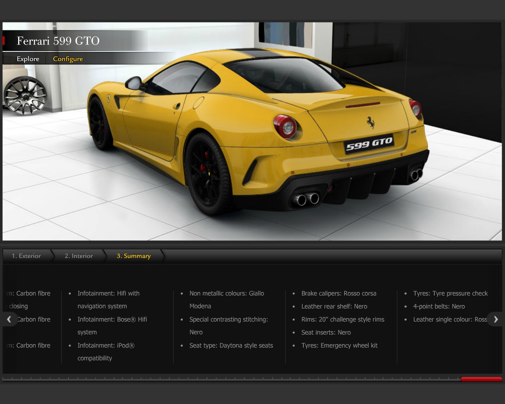Click the red scrollbar thumb at the bottom
Image resolution: width=505 pixels, height=404 pixels.
click(x=481, y=379)
